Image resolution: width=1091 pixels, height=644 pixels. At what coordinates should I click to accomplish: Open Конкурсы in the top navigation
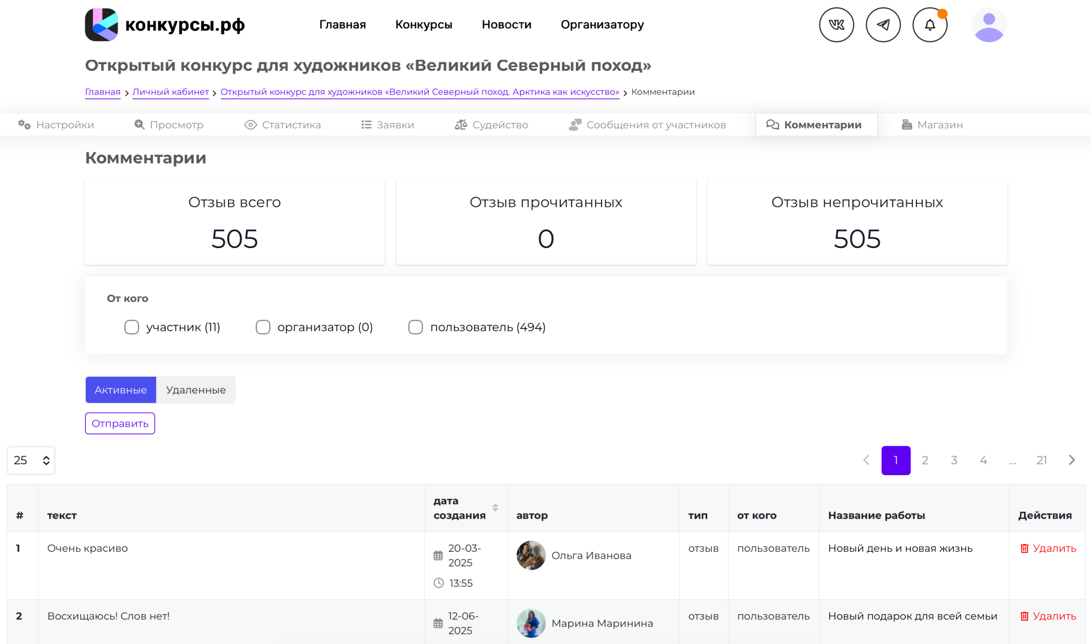tap(423, 25)
